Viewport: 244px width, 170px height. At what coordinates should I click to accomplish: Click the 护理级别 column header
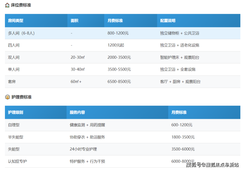click(x=16, y=112)
